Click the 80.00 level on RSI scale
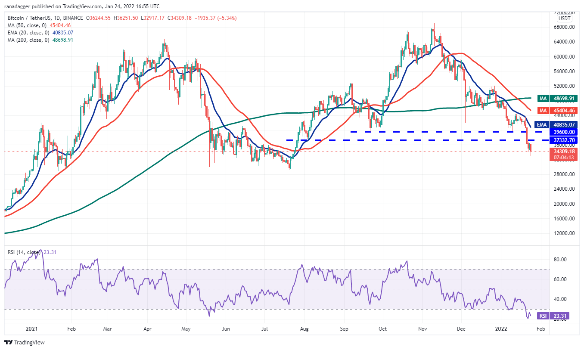This screenshot has height=350, width=584. [559, 260]
